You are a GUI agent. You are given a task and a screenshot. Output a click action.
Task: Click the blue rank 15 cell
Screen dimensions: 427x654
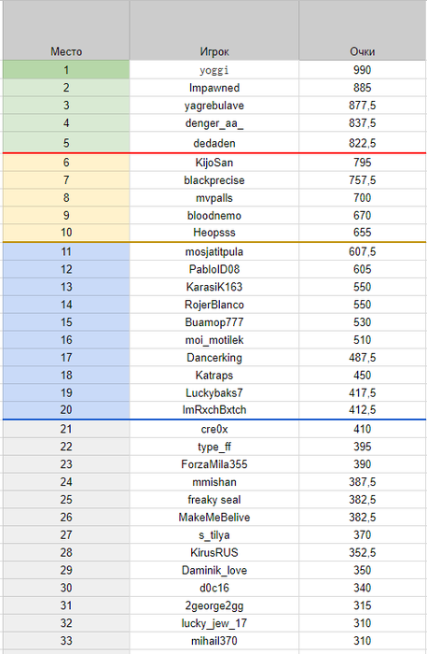click(66, 322)
